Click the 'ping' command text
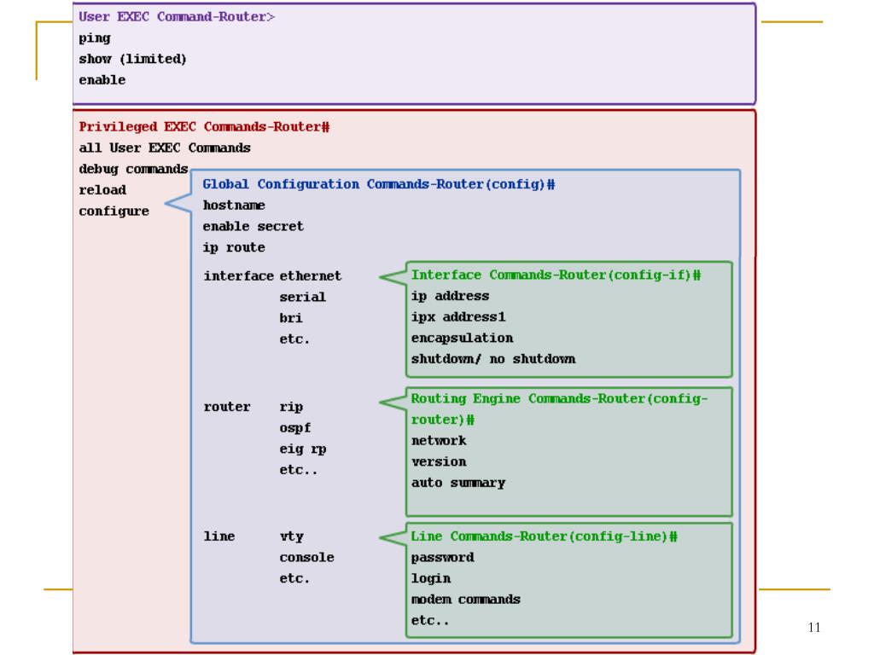874x655 pixels. pyautogui.click(x=95, y=38)
